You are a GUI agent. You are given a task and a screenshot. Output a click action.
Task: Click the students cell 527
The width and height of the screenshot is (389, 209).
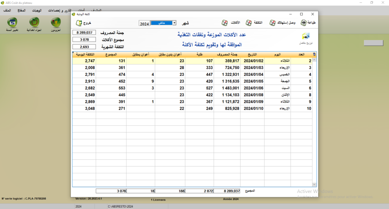pos(199,88)
